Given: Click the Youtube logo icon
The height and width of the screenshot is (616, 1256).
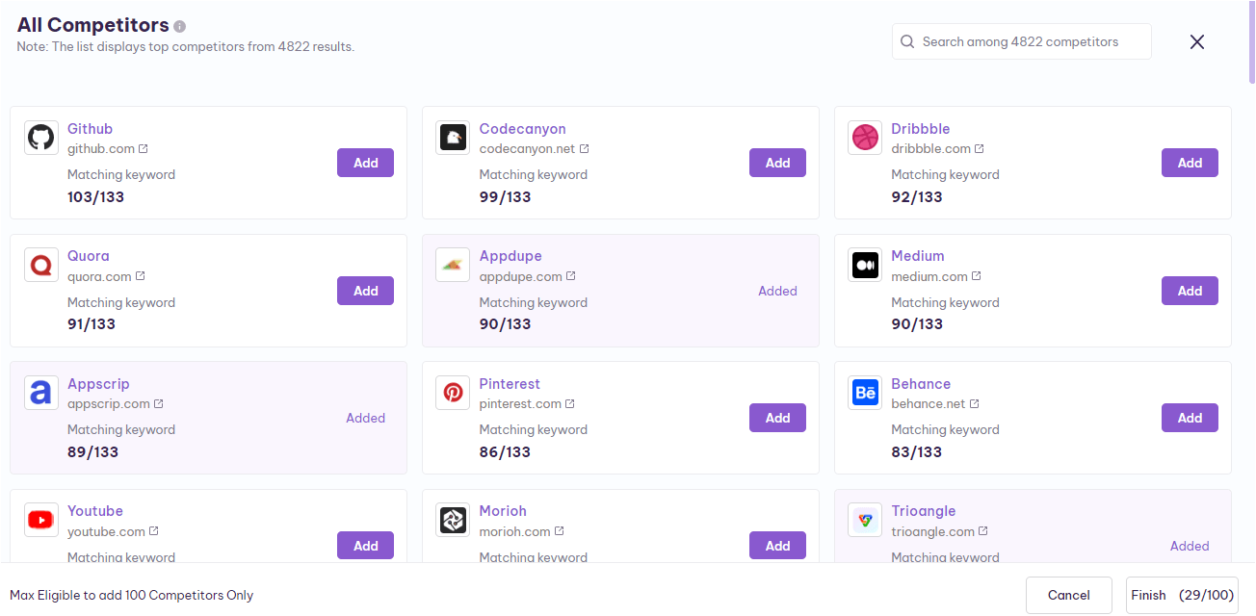Looking at the screenshot, I should coord(40,520).
